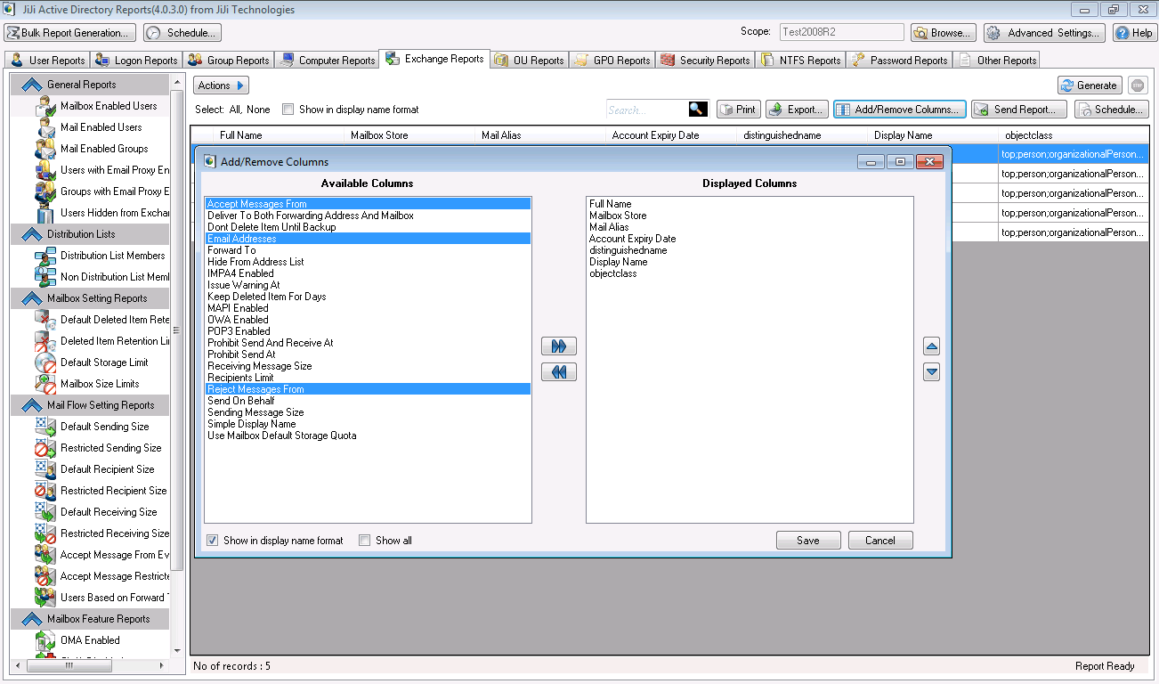Click Deleted Item Retention Limit icon
Screen dimensions: 1159x684
46,341
